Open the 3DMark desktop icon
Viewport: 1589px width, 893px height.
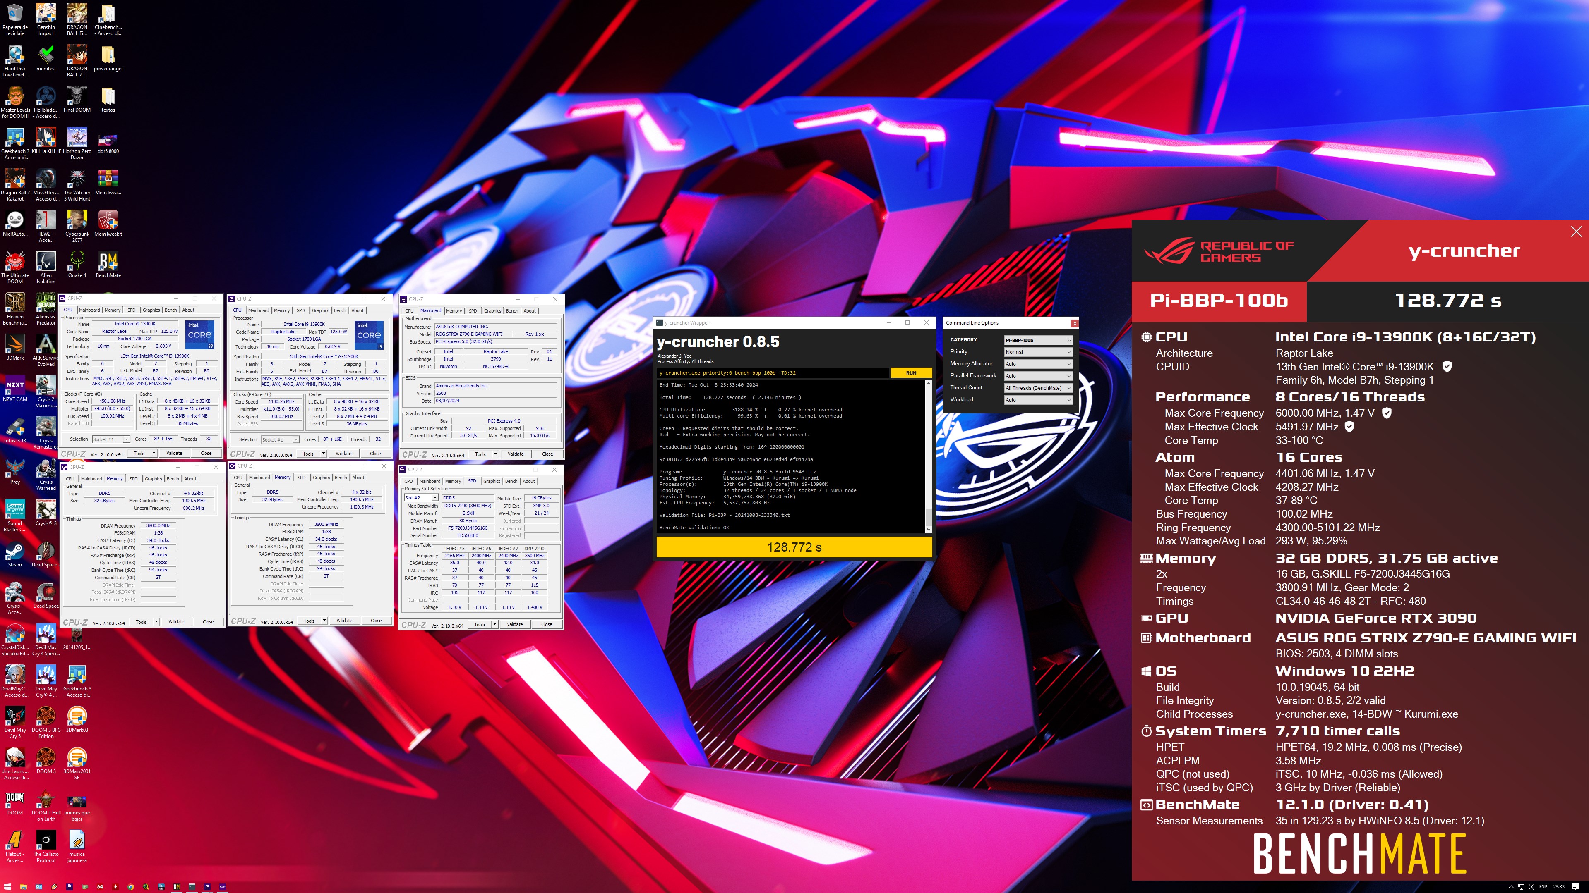tap(15, 347)
